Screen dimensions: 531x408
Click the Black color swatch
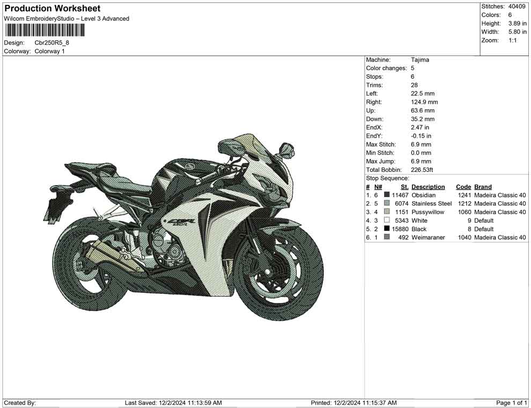coord(386,229)
